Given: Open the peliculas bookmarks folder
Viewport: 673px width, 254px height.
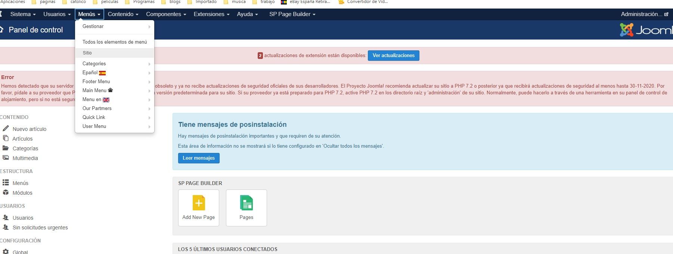Looking at the screenshot, I should click(105, 2).
